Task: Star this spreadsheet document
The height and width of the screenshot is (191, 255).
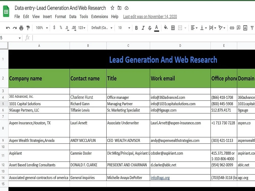Action: (112, 8)
